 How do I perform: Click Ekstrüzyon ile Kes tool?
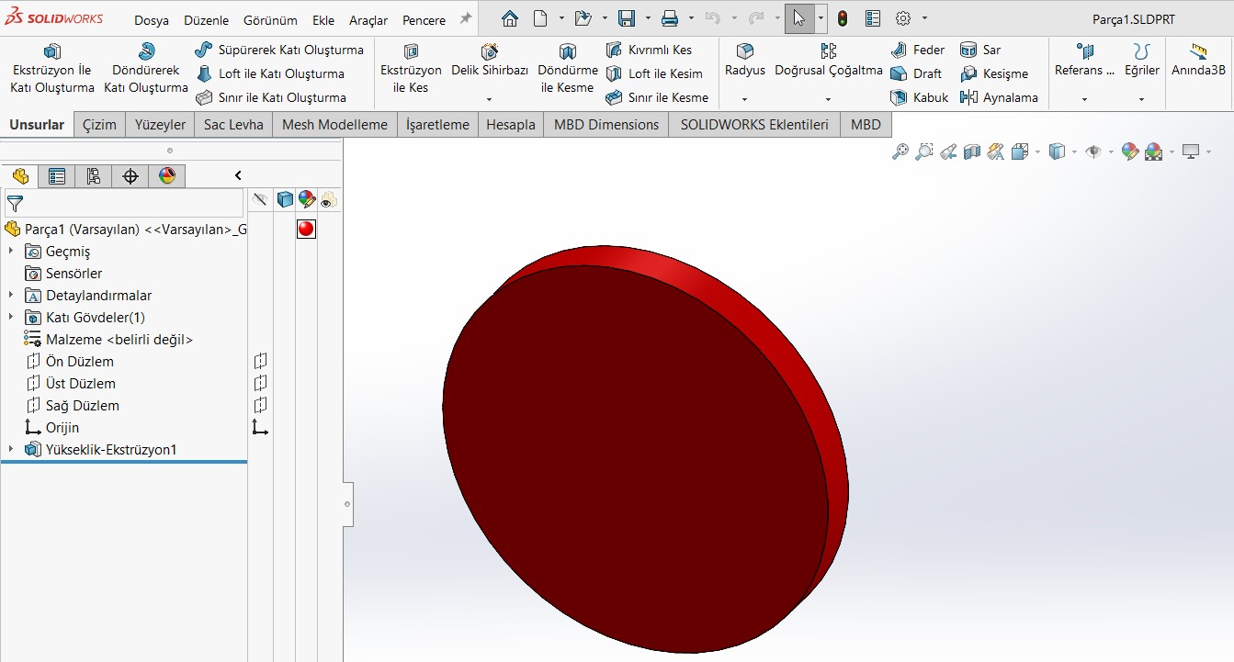pyautogui.click(x=411, y=69)
